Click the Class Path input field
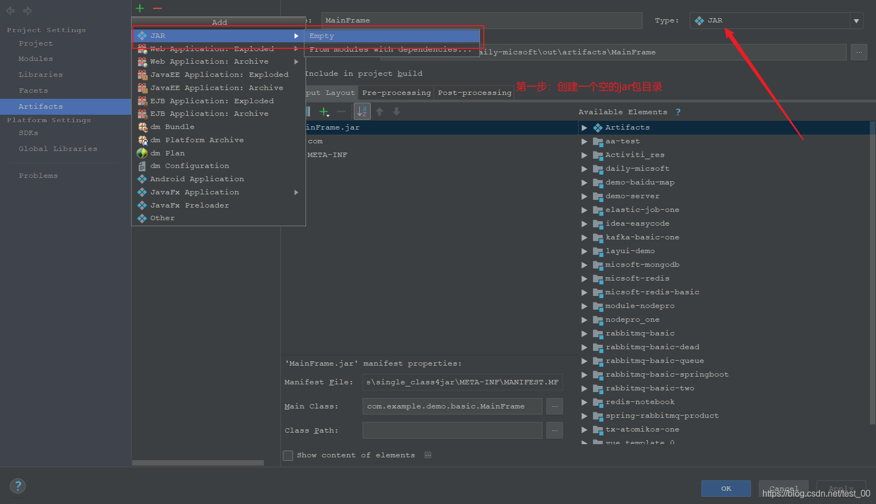The height and width of the screenshot is (504, 876). pos(453,430)
